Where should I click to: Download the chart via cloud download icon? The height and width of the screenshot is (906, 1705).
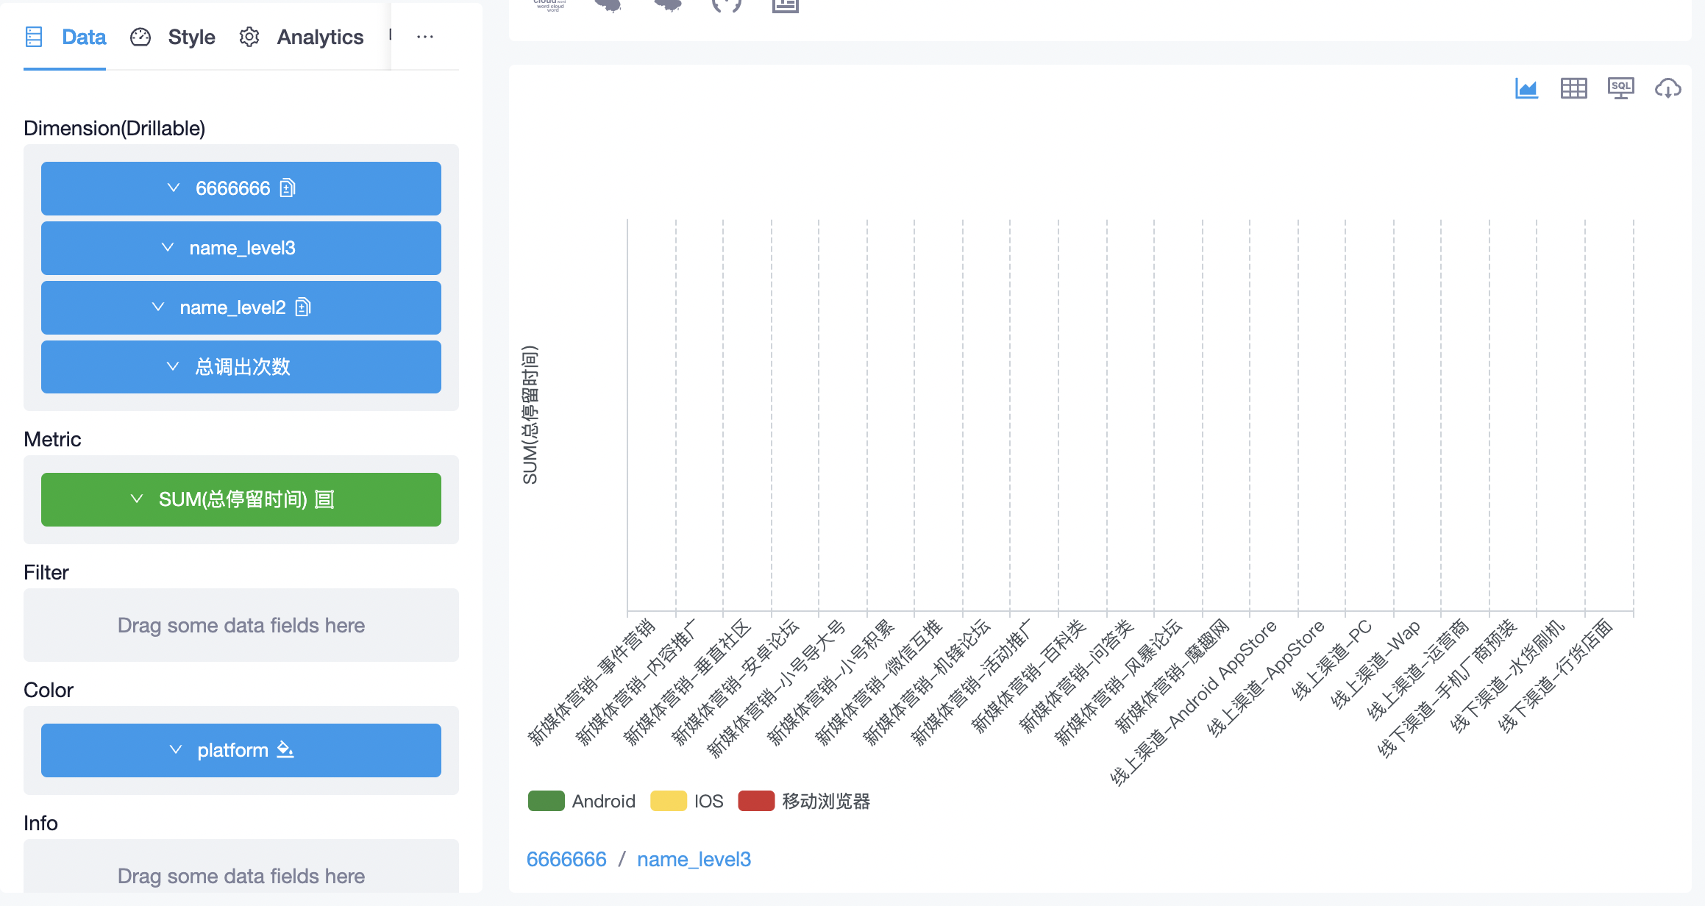pyautogui.click(x=1668, y=88)
